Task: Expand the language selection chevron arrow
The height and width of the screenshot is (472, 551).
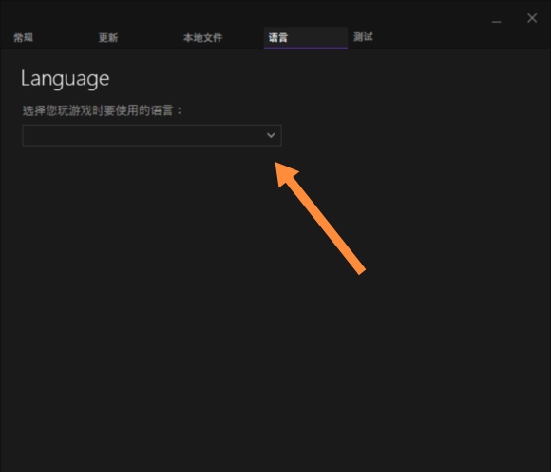Action: point(271,135)
